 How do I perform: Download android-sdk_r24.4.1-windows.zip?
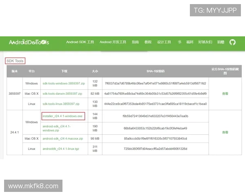57,128
